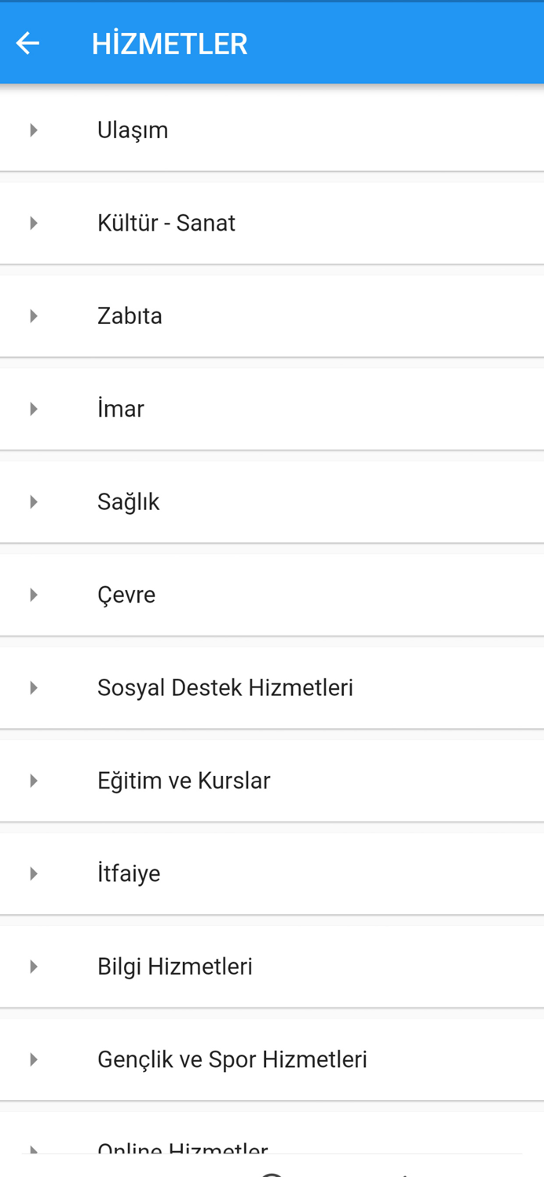Expand the Eğitim ve Kurslar section

point(183,780)
